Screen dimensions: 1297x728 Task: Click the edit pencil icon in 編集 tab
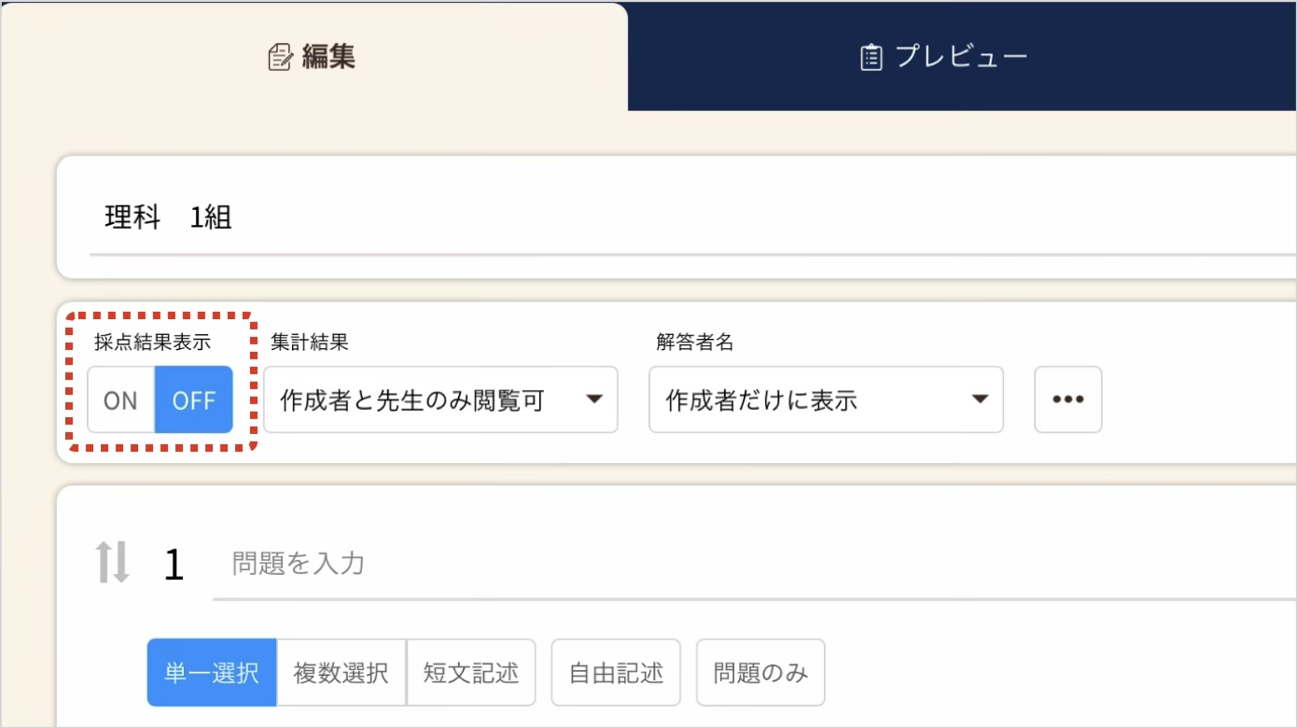click(x=280, y=59)
